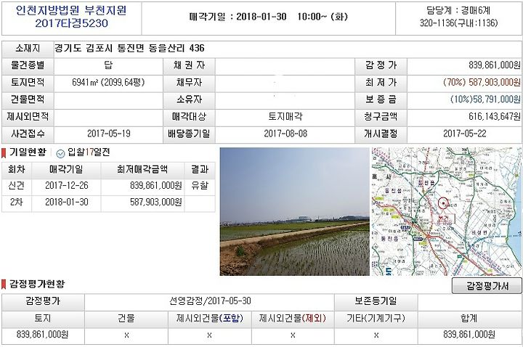523x347 pixels.
Task: Click the rice field property photo
Action: pyautogui.click(x=294, y=212)
